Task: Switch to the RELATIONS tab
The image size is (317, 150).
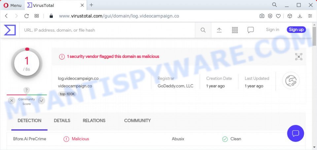Action: [94, 121]
